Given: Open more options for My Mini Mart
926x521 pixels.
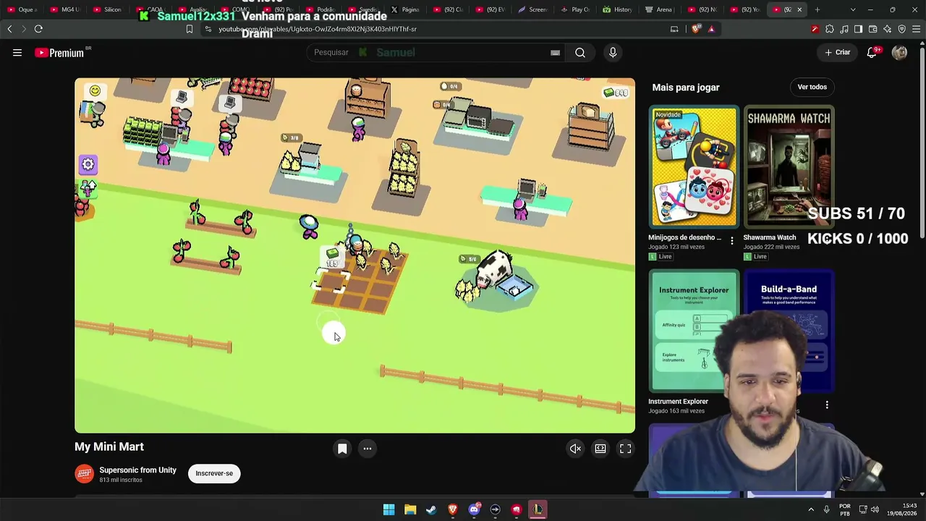Looking at the screenshot, I should tap(368, 449).
